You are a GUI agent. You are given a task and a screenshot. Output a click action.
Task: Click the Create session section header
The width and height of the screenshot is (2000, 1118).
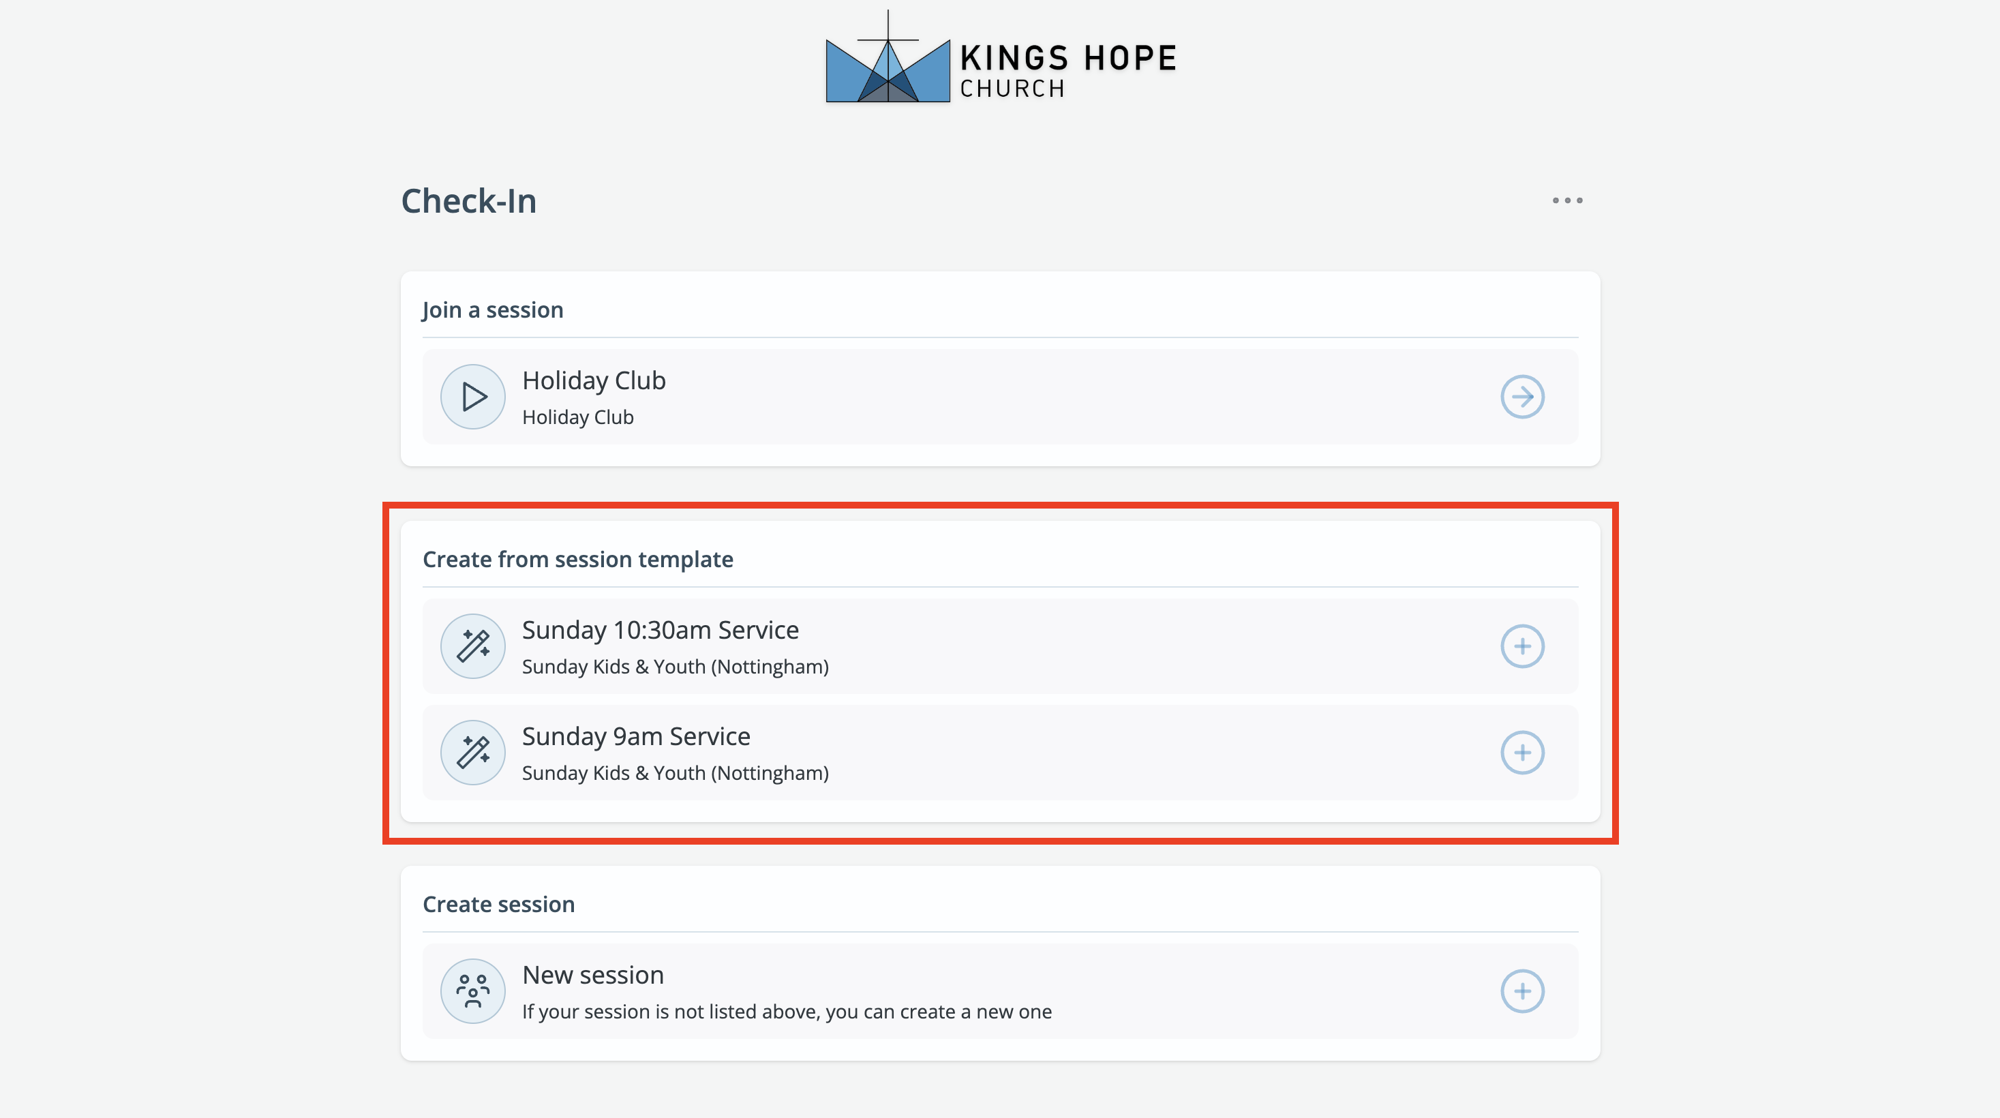(498, 903)
